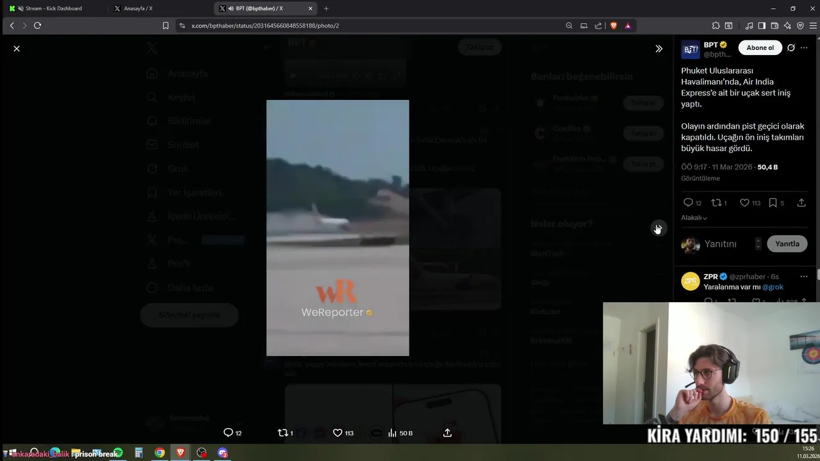The width and height of the screenshot is (820, 461).
Task: Like via heart icon under photo
Action: pos(338,433)
